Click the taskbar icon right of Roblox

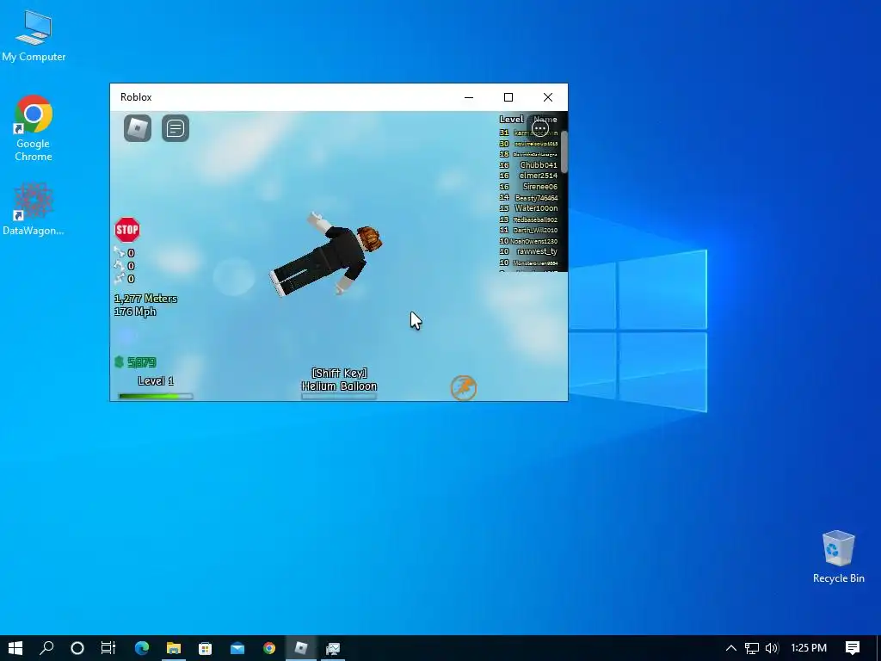click(333, 648)
